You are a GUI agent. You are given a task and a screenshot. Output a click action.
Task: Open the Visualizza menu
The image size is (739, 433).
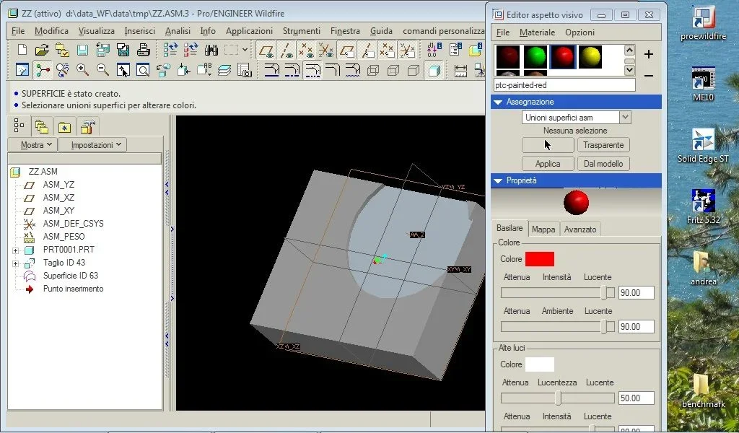coord(96,31)
